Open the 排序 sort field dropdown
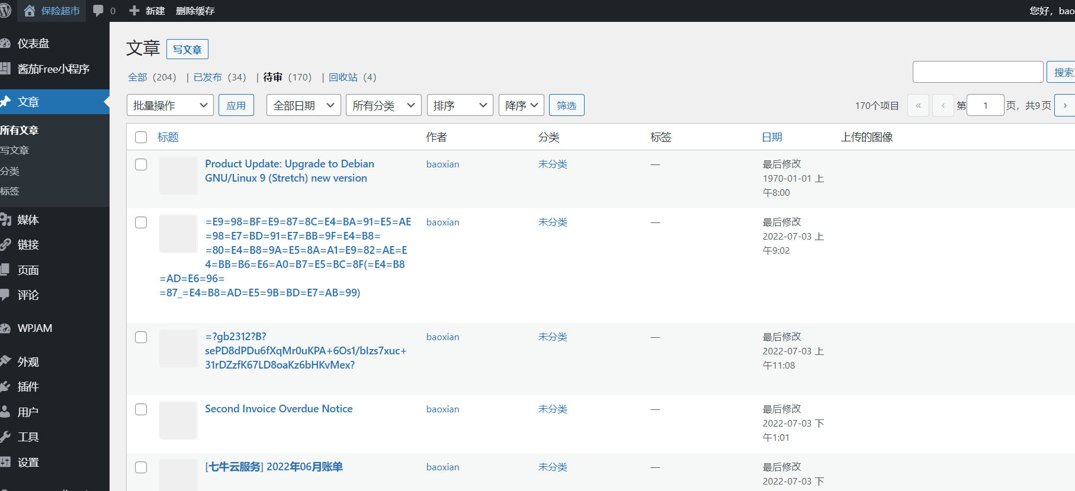 click(460, 105)
